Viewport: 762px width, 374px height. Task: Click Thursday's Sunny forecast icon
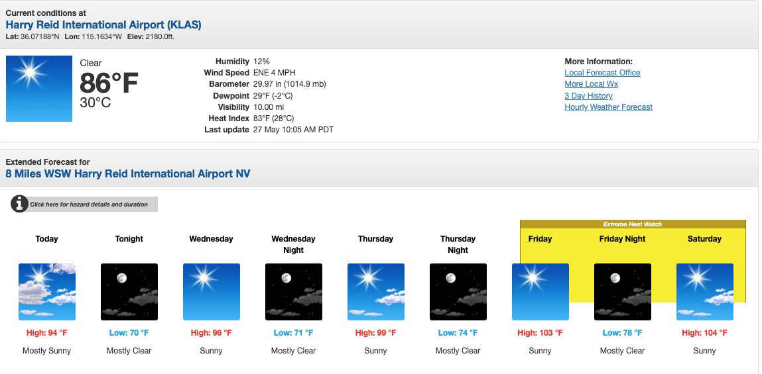[x=376, y=292]
